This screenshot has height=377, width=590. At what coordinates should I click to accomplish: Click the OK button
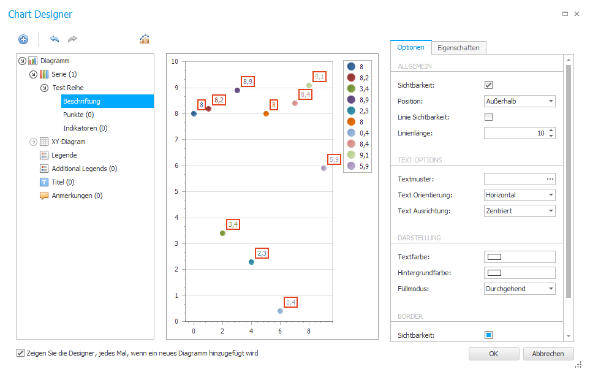click(494, 354)
